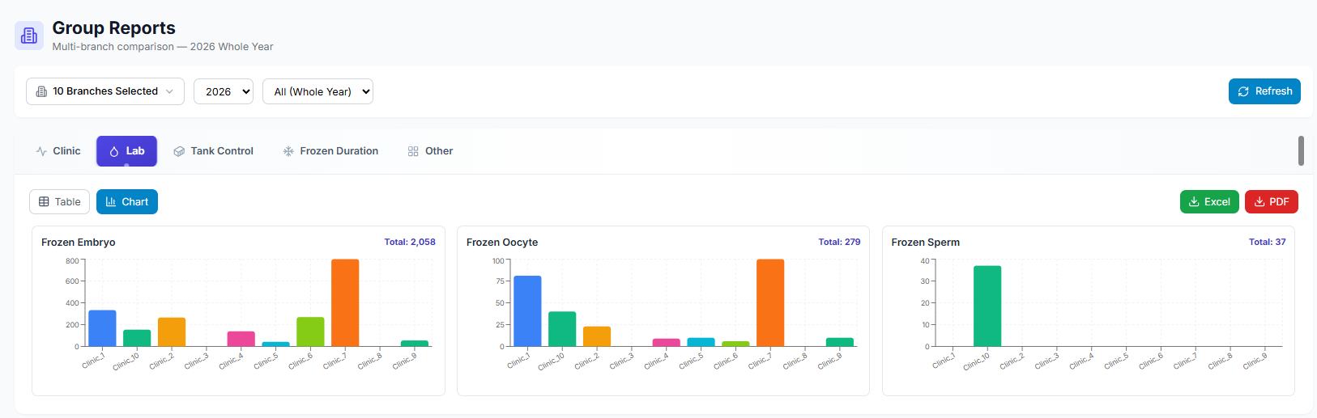Image resolution: width=1317 pixels, height=418 pixels.
Task: Click the Total: 2,058 label
Action: click(x=410, y=242)
